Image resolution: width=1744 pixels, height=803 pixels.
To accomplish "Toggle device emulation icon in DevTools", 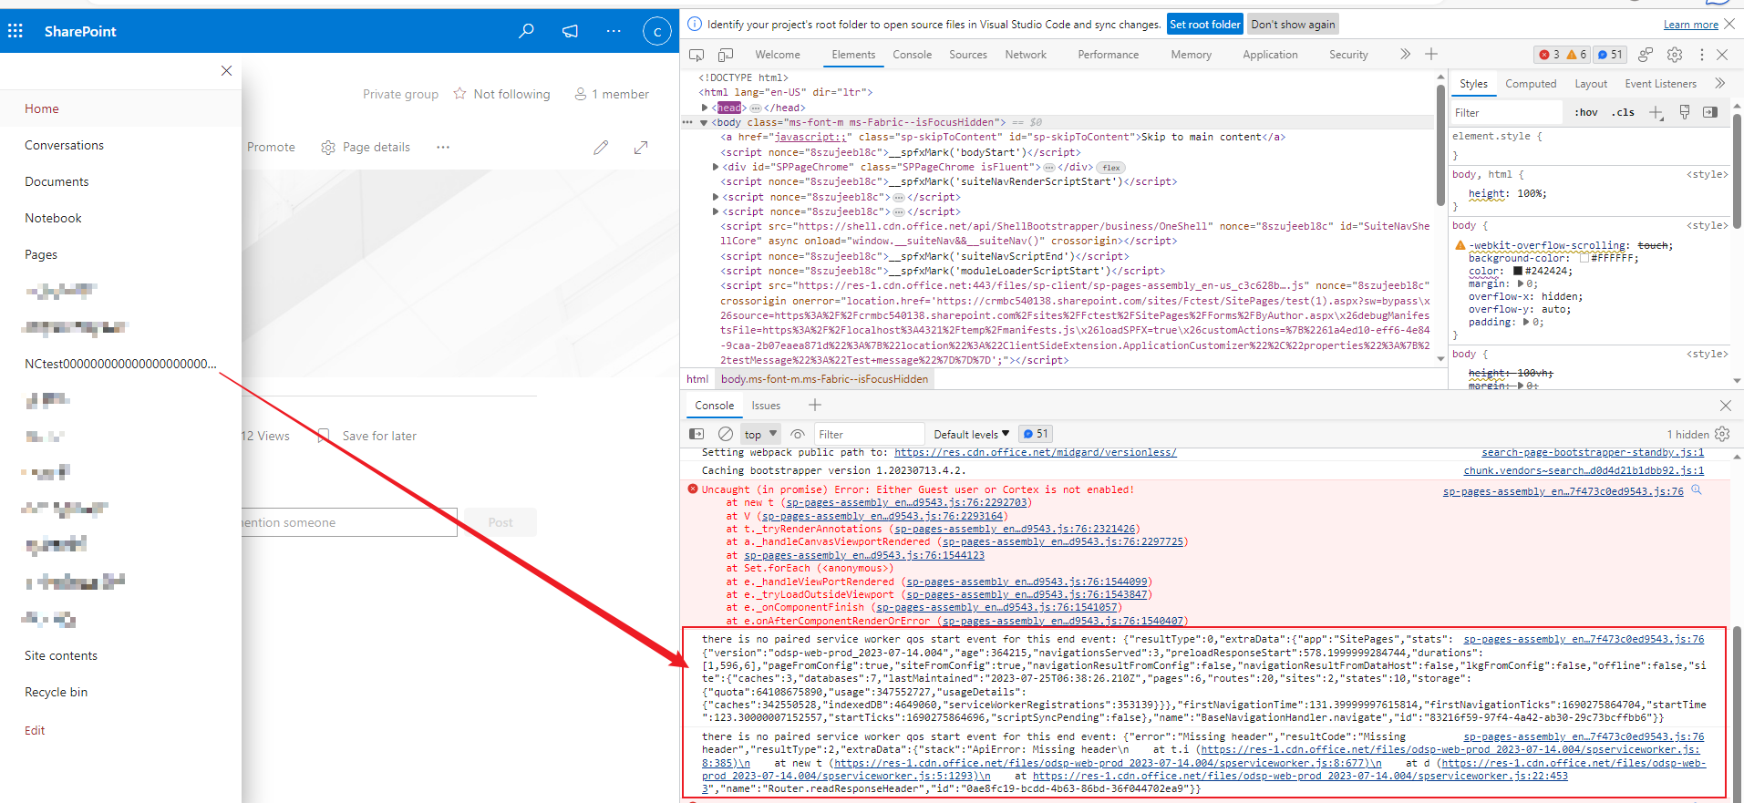I will [x=726, y=55].
